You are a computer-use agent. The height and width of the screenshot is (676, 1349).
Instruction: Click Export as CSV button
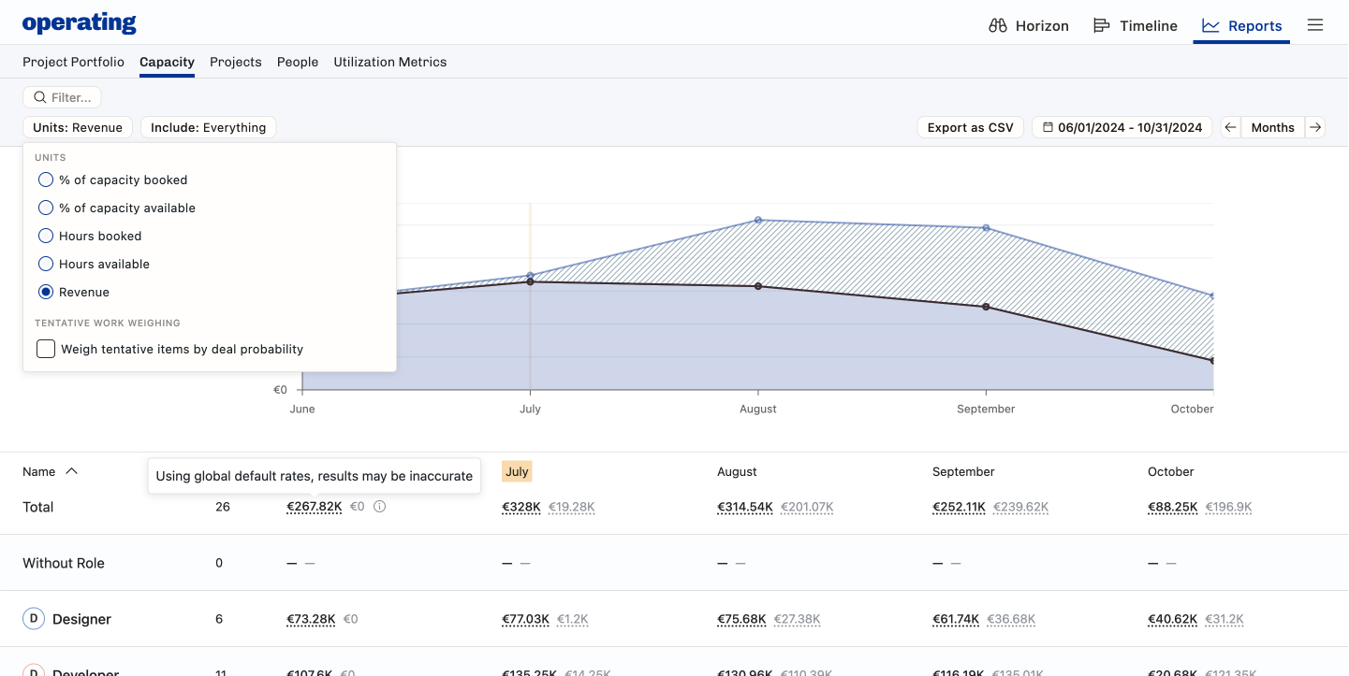tap(970, 127)
